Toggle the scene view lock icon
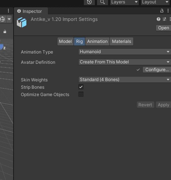The image size is (171, 180). 5,32
